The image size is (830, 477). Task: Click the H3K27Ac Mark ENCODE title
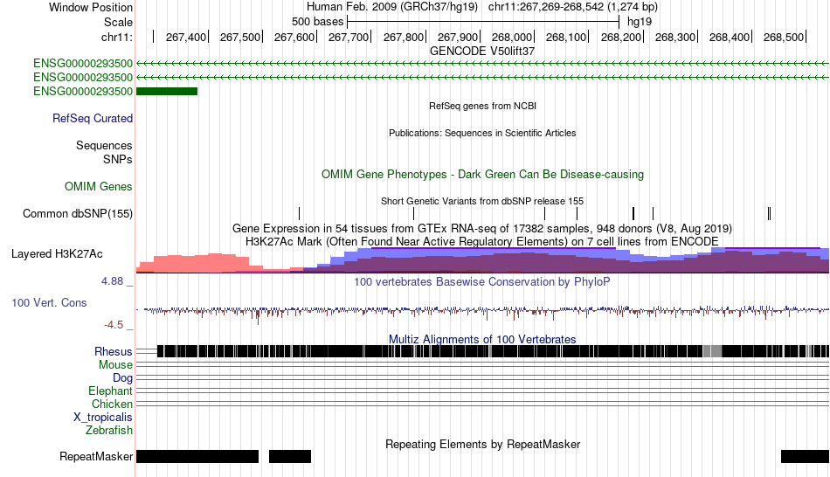coord(482,241)
